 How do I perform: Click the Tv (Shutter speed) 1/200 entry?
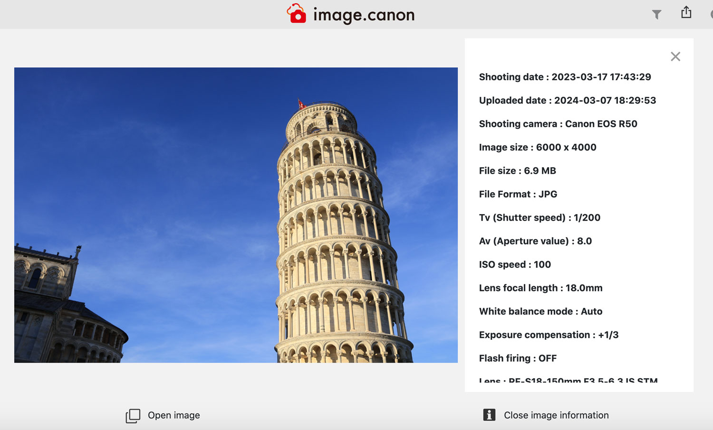[x=540, y=218]
